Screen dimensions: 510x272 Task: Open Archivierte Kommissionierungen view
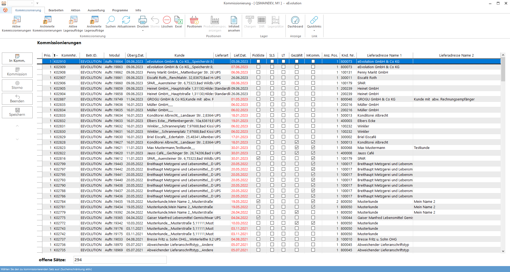coord(47,24)
